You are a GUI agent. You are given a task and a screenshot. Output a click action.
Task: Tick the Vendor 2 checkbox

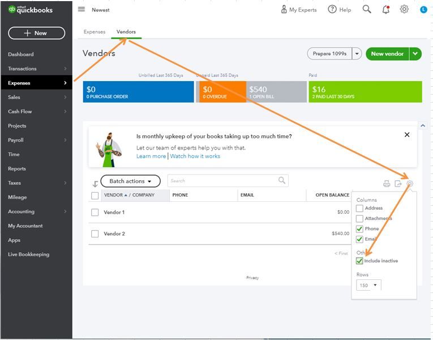click(95, 234)
